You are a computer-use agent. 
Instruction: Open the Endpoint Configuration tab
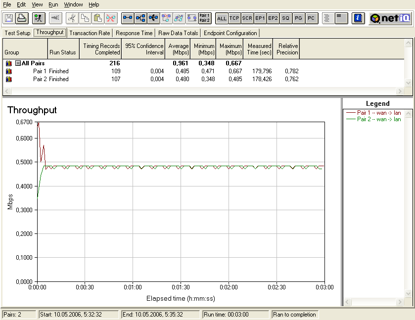(230, 33)
